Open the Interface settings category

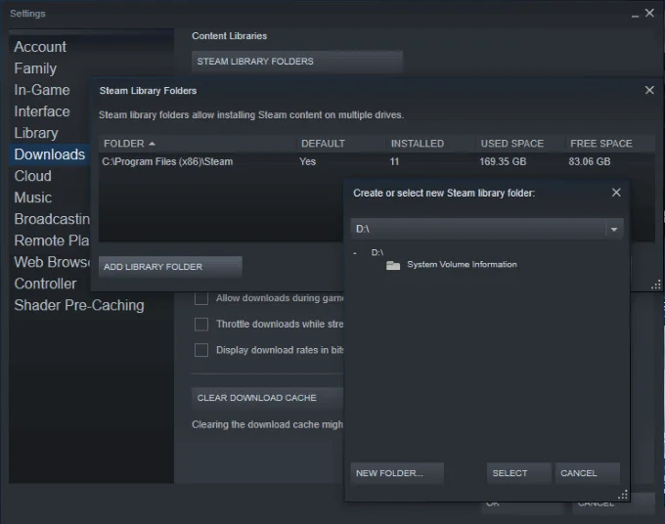pos(41,111)
